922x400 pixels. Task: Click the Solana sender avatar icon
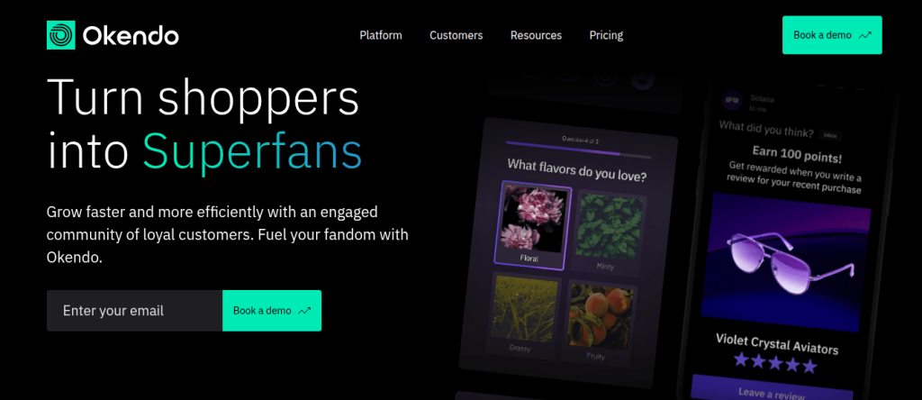pos(732,100)
